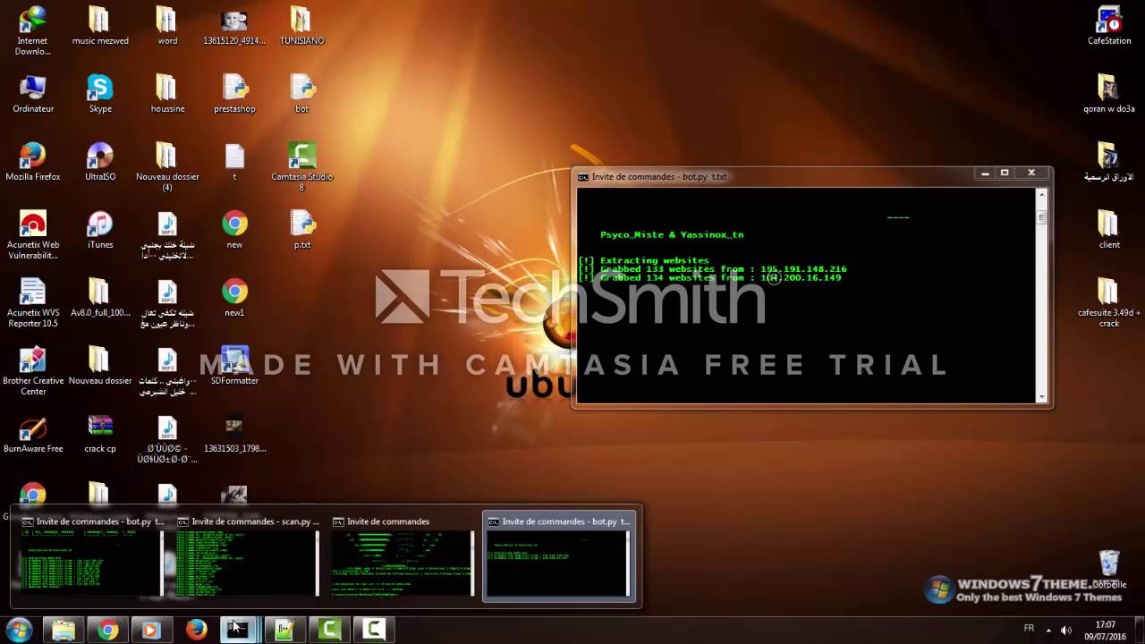Viewport: 1145px width, 644px height.
Task: Open Chrome shortcut named new1
Action: [x=234, y=297]
